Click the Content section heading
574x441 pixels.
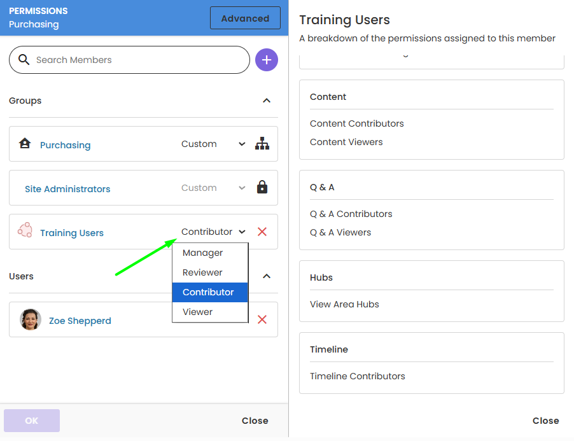click(328, 97)
